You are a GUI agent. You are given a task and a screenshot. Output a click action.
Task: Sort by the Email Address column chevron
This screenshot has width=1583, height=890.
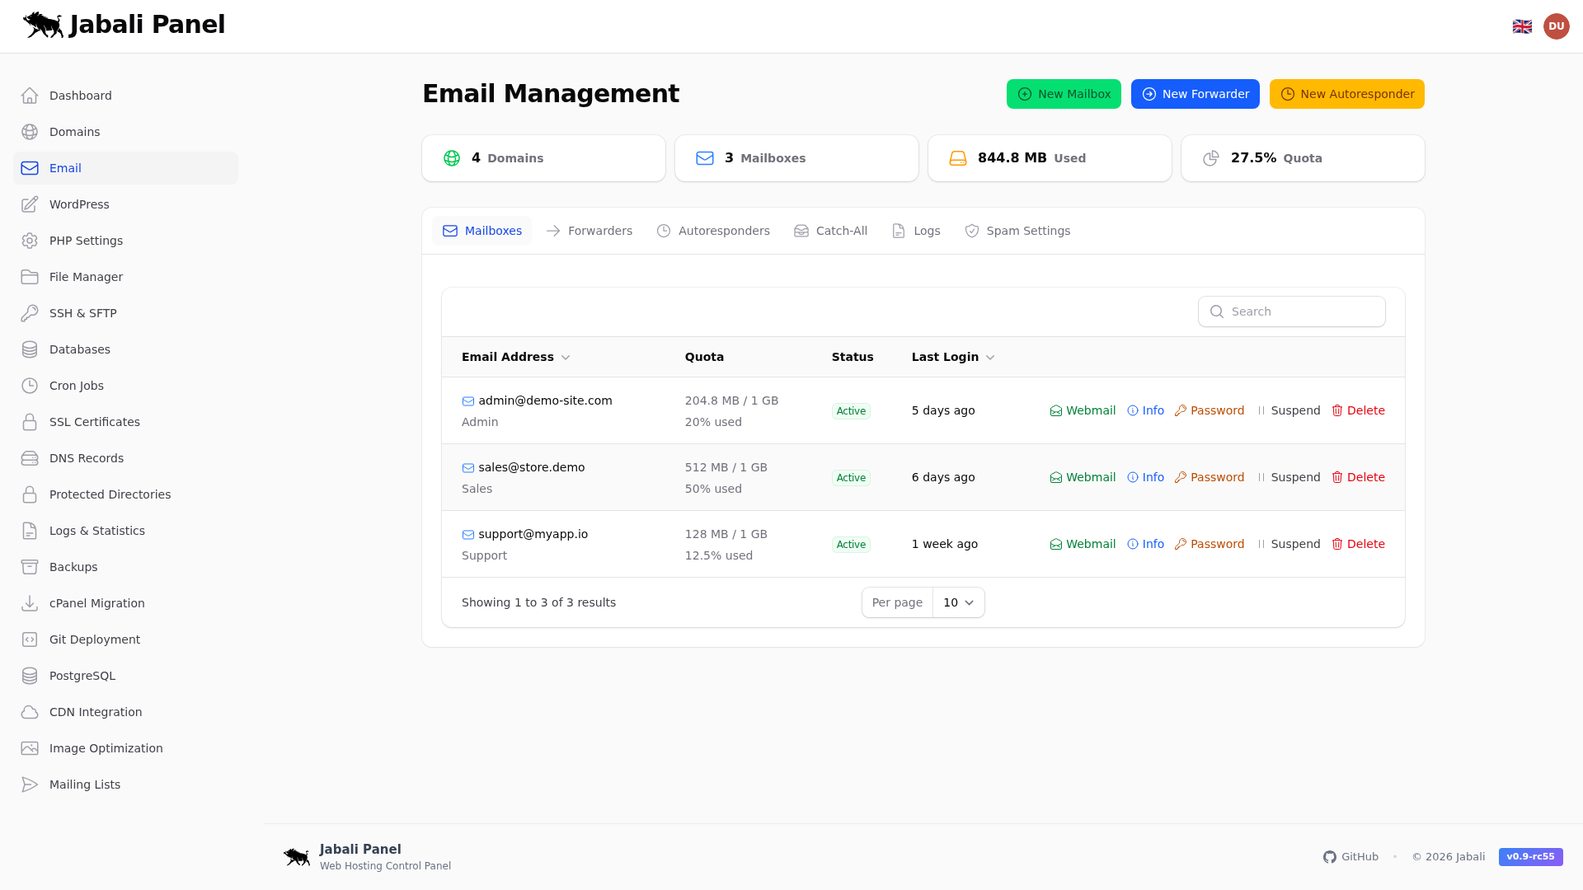[566, 358]
